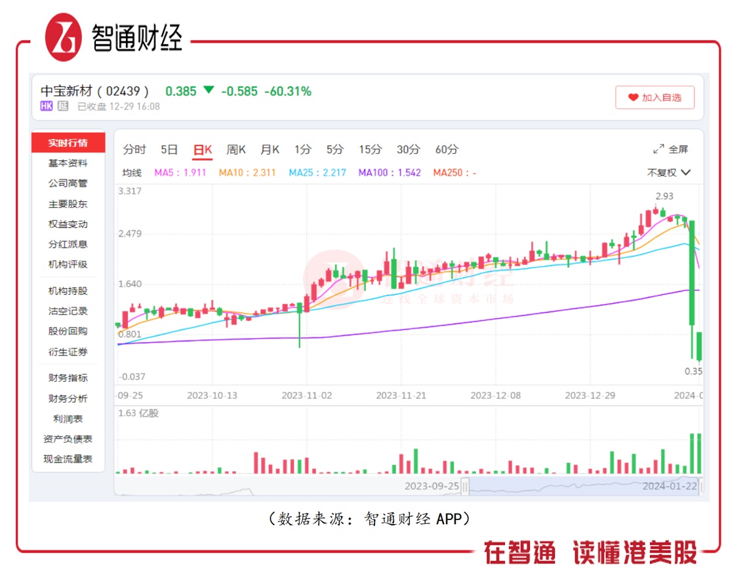Open 公司高管 sidebar item
Viewport: 747px width, 585px height.
tap(68, 183)
